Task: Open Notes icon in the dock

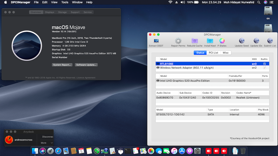Action: pyautogui.click(x=89, y=151)
